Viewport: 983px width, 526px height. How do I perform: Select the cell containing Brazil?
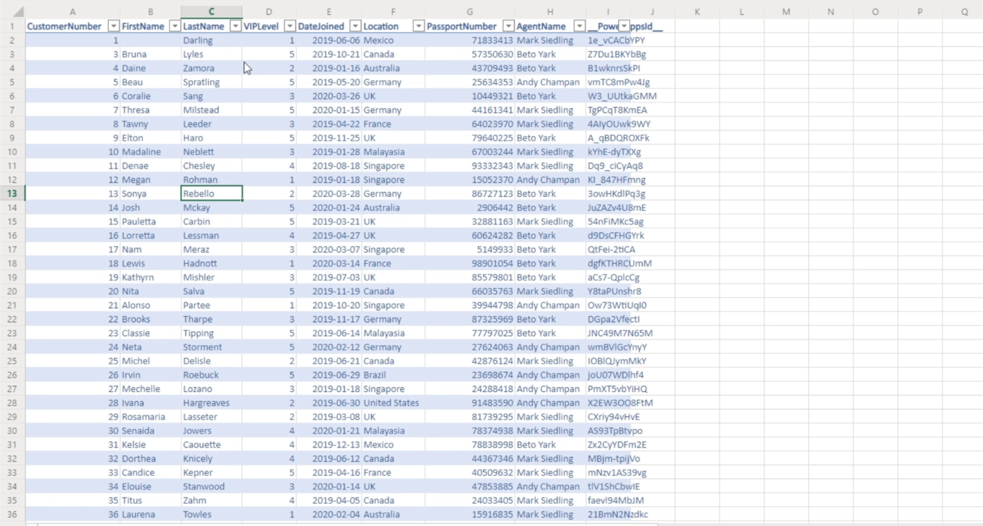point(393,375)
